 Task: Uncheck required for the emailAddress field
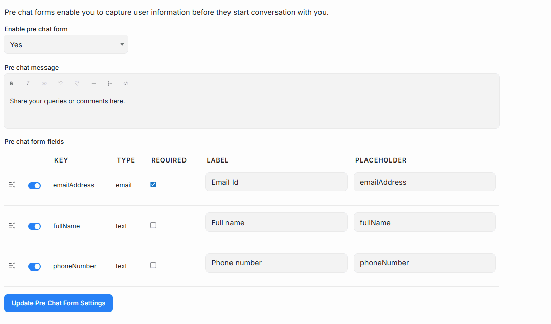(x=153, y=184)
